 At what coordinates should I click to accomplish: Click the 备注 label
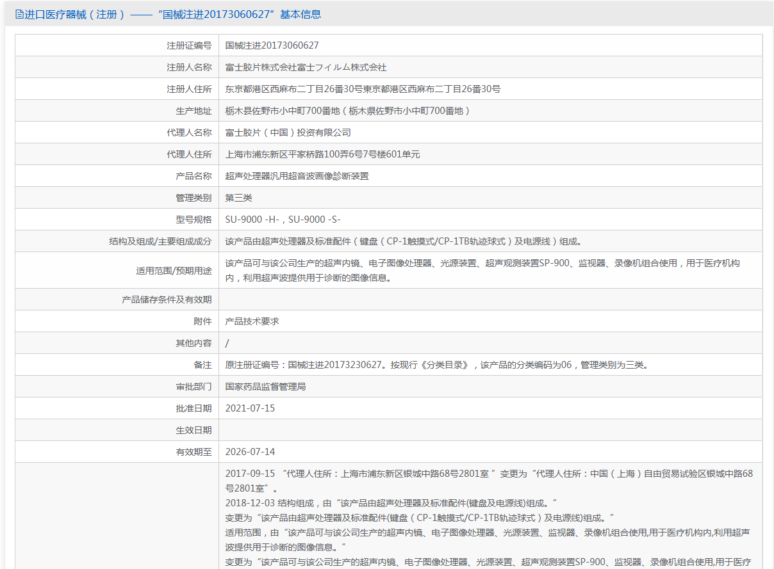click(x=202, y=365)
